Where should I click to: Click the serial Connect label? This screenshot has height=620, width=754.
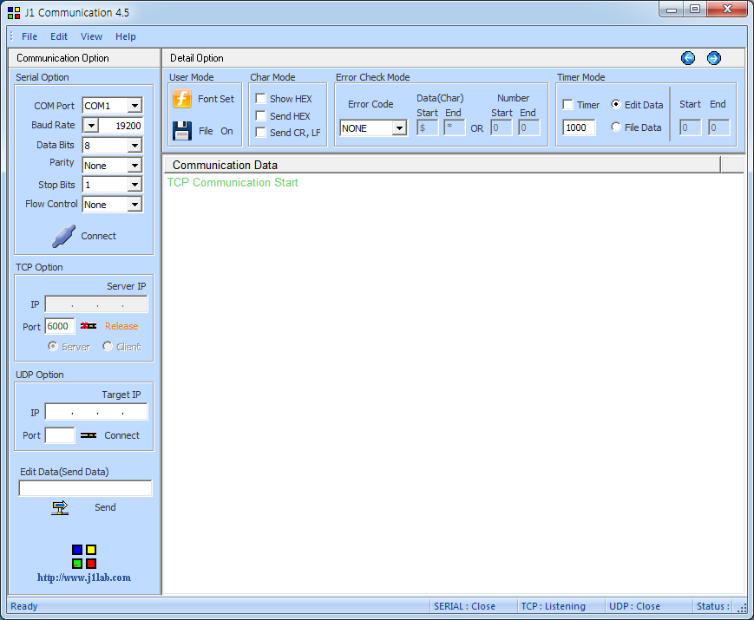click(99, 236)
